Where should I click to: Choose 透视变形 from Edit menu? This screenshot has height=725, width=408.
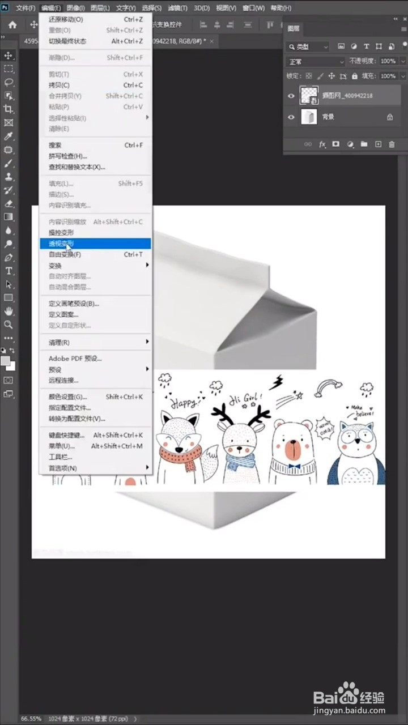point(95,244)
